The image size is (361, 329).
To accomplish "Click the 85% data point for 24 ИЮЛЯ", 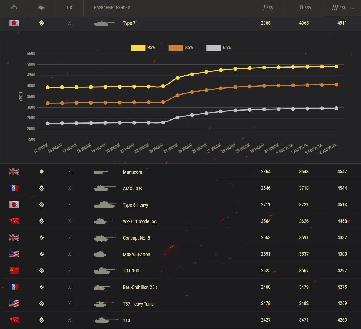I will coord(178,95).
